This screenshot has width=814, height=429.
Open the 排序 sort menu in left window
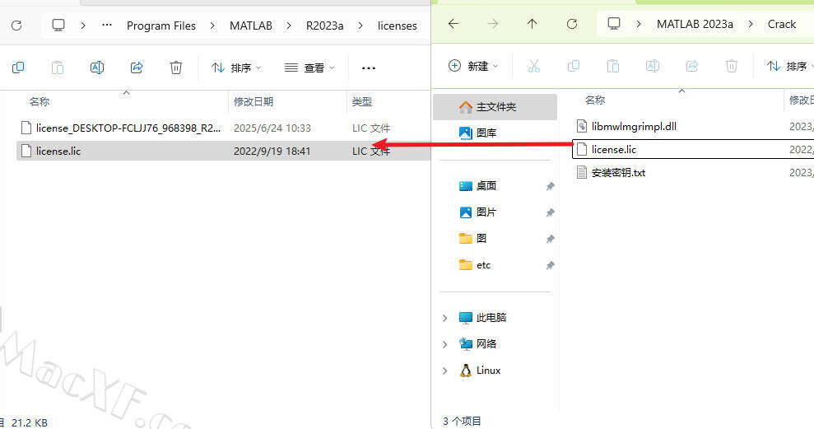coord(236,68)
